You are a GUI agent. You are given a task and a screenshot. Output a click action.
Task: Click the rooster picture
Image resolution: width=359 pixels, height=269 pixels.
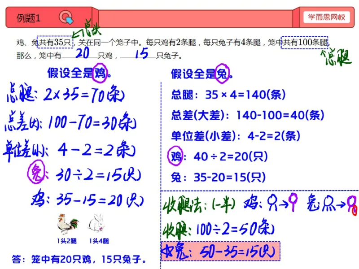pyautogui.click(x=68, y=224)
